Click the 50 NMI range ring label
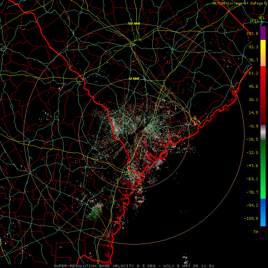The height and width of the screenshot is (268, 268). coord(134,79)
